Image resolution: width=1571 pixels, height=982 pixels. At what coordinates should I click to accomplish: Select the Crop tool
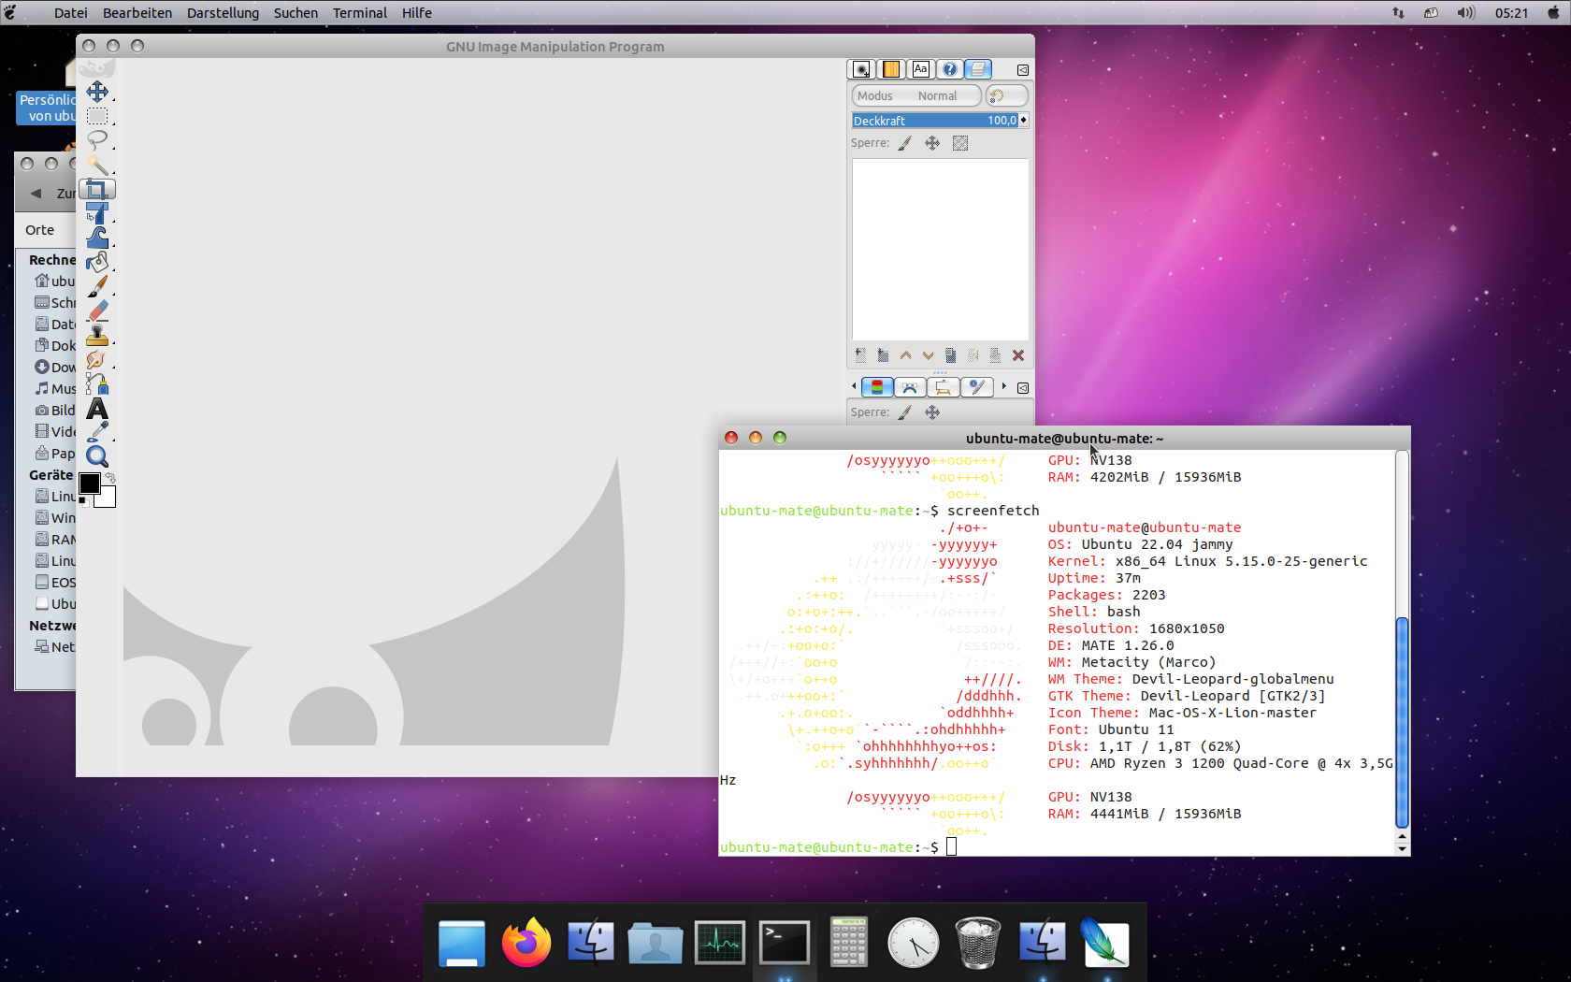click(97, 190)
